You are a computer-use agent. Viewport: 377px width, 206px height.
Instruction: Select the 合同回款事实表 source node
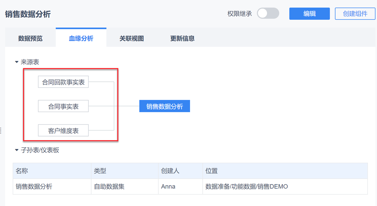(x=63, y=82)
